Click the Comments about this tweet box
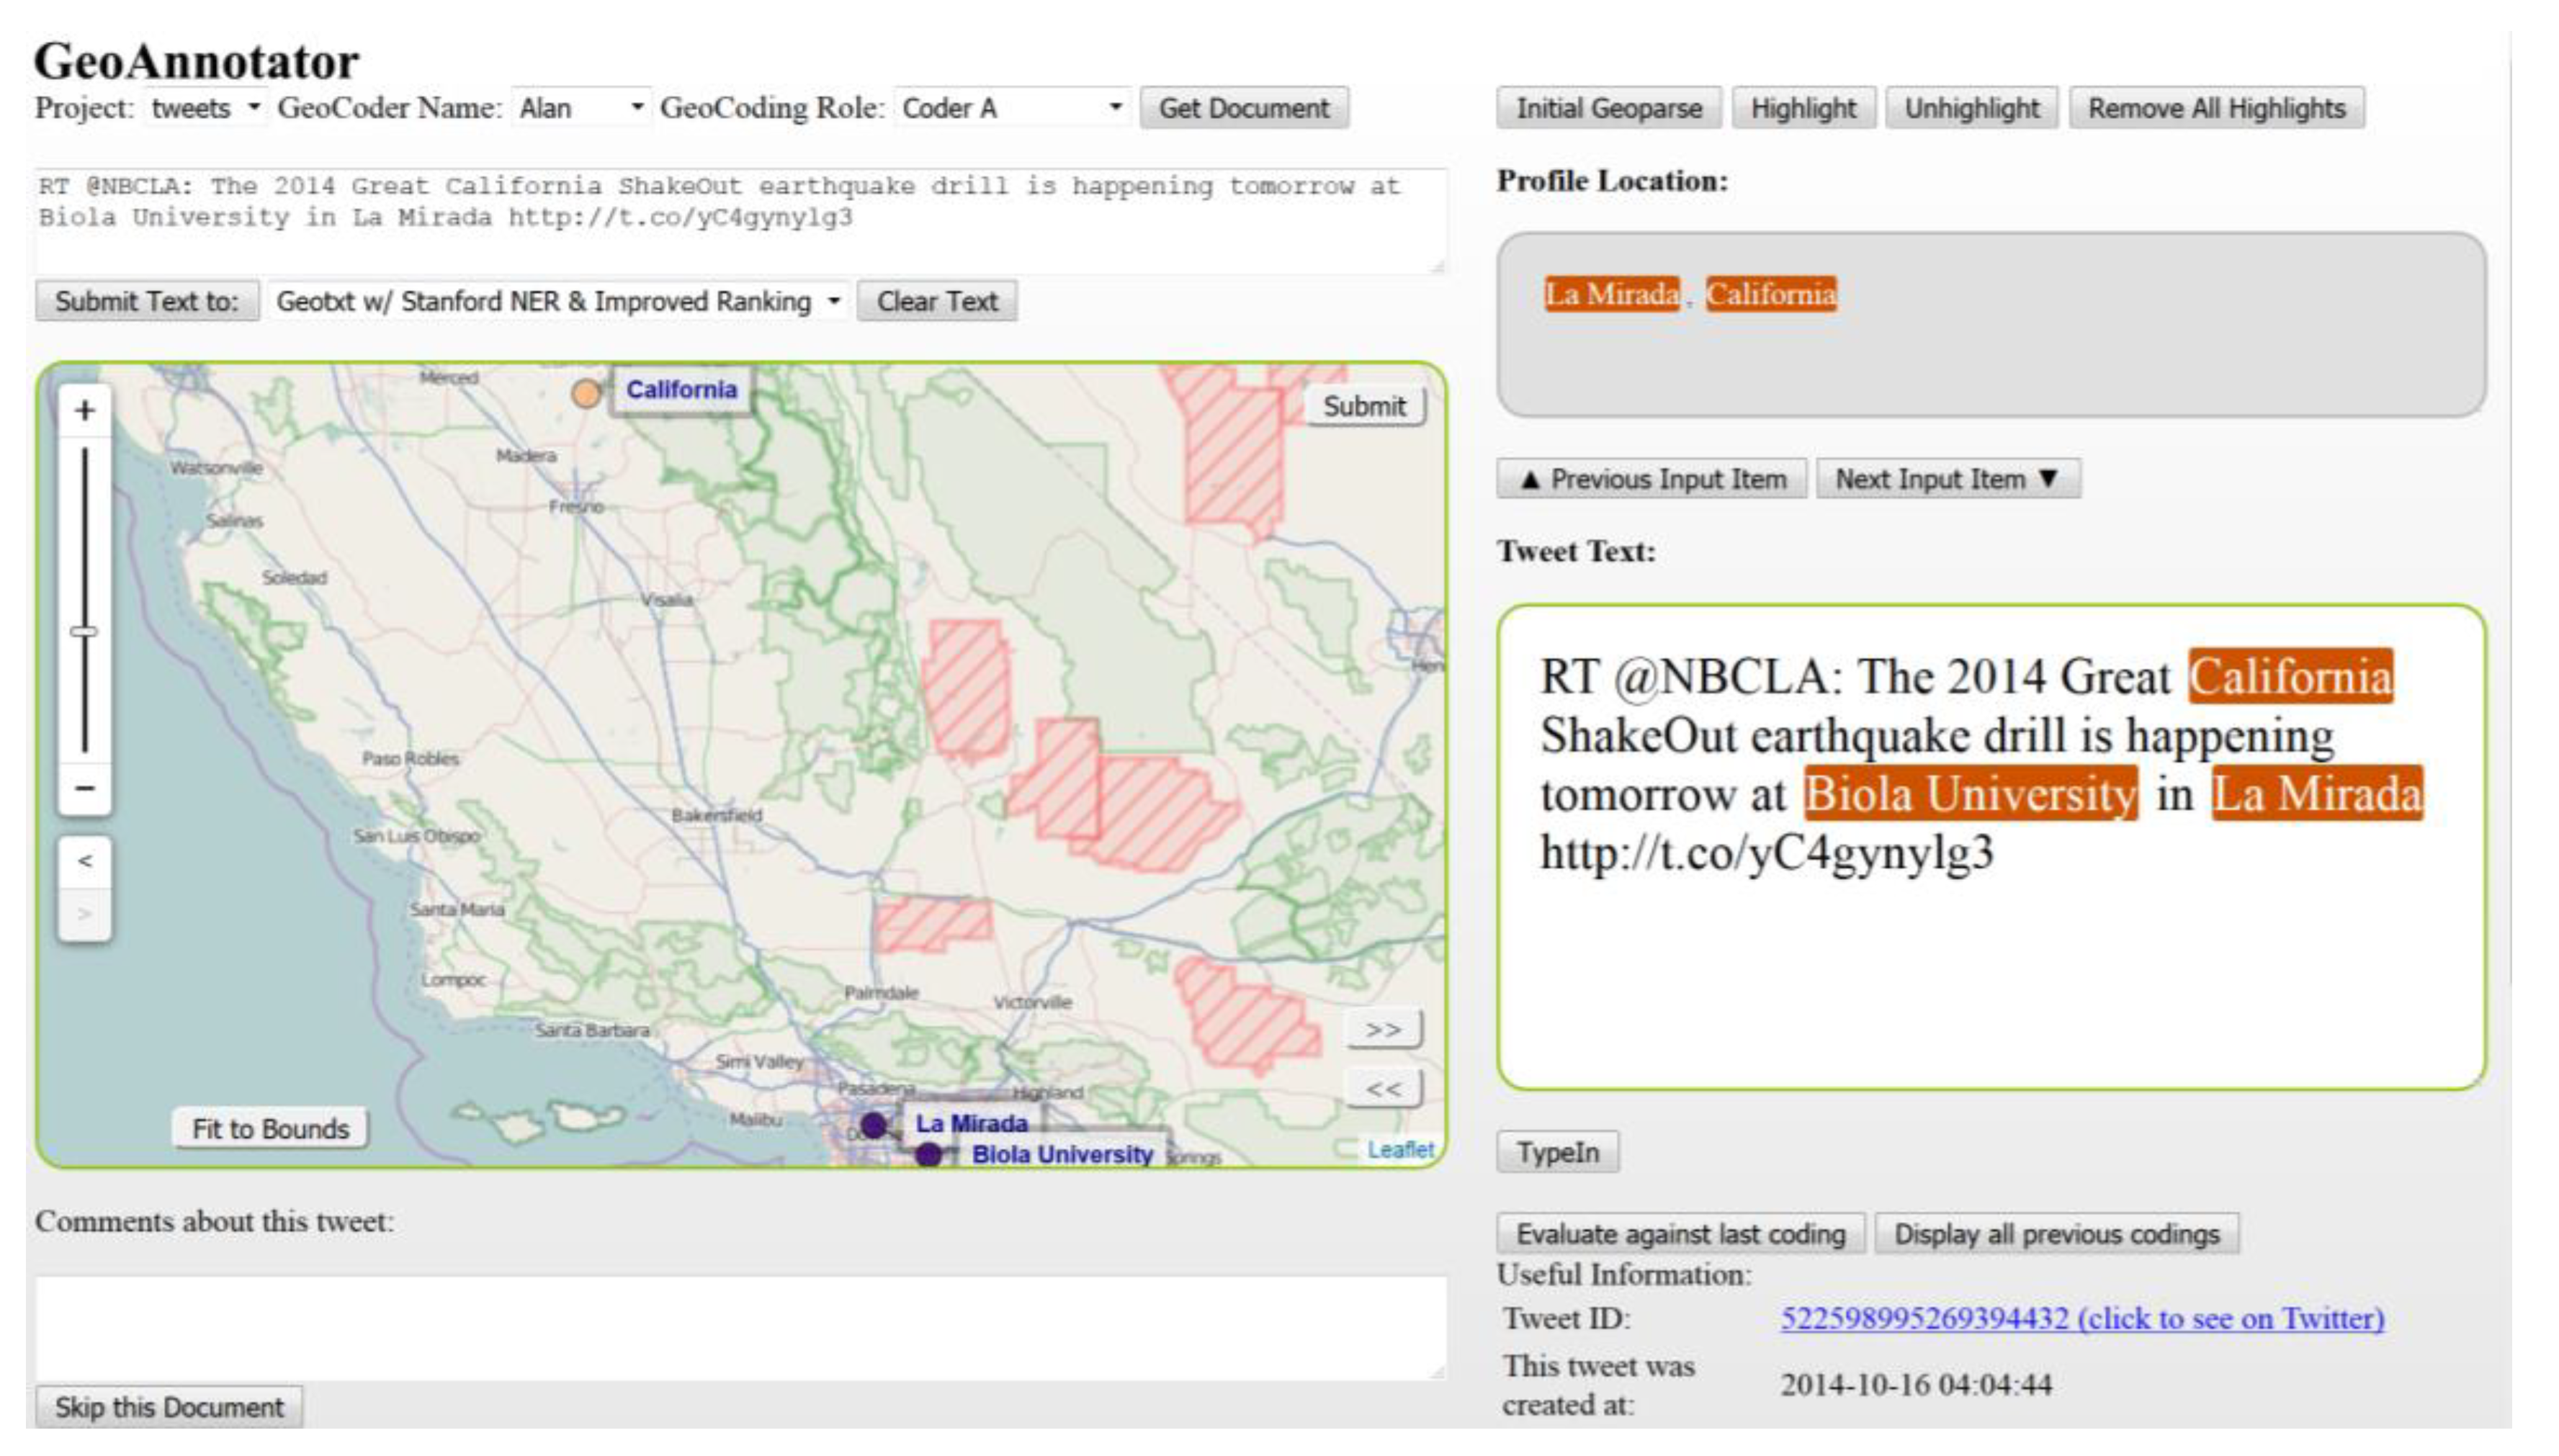The width and height of the screenshot is (2559, 1456). (x=740, y=1327)
